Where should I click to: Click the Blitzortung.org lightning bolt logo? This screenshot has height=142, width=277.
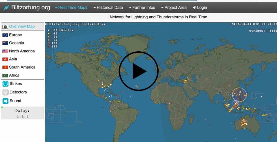pyautogui.click(x=6, y=8)
